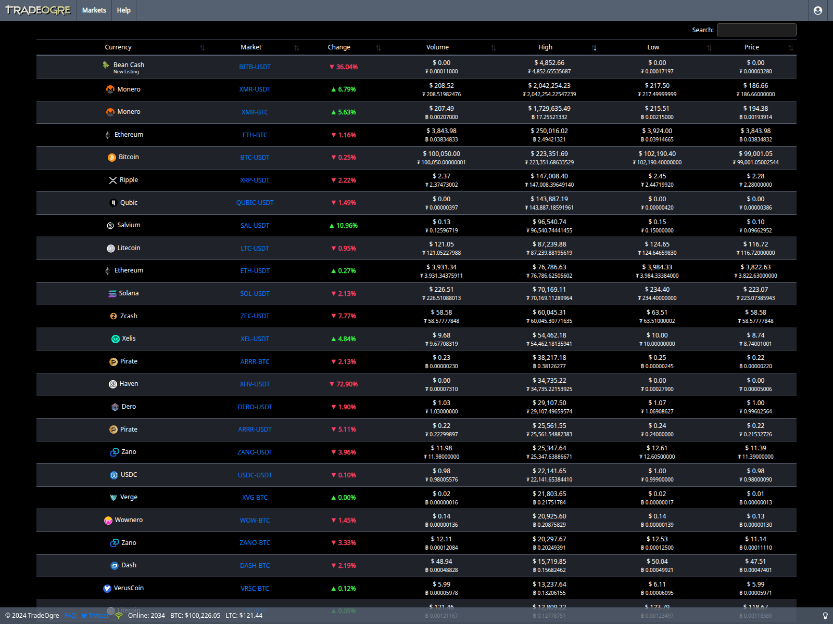
Task: Sort table by Volume column
Action: tap(437, 47)
